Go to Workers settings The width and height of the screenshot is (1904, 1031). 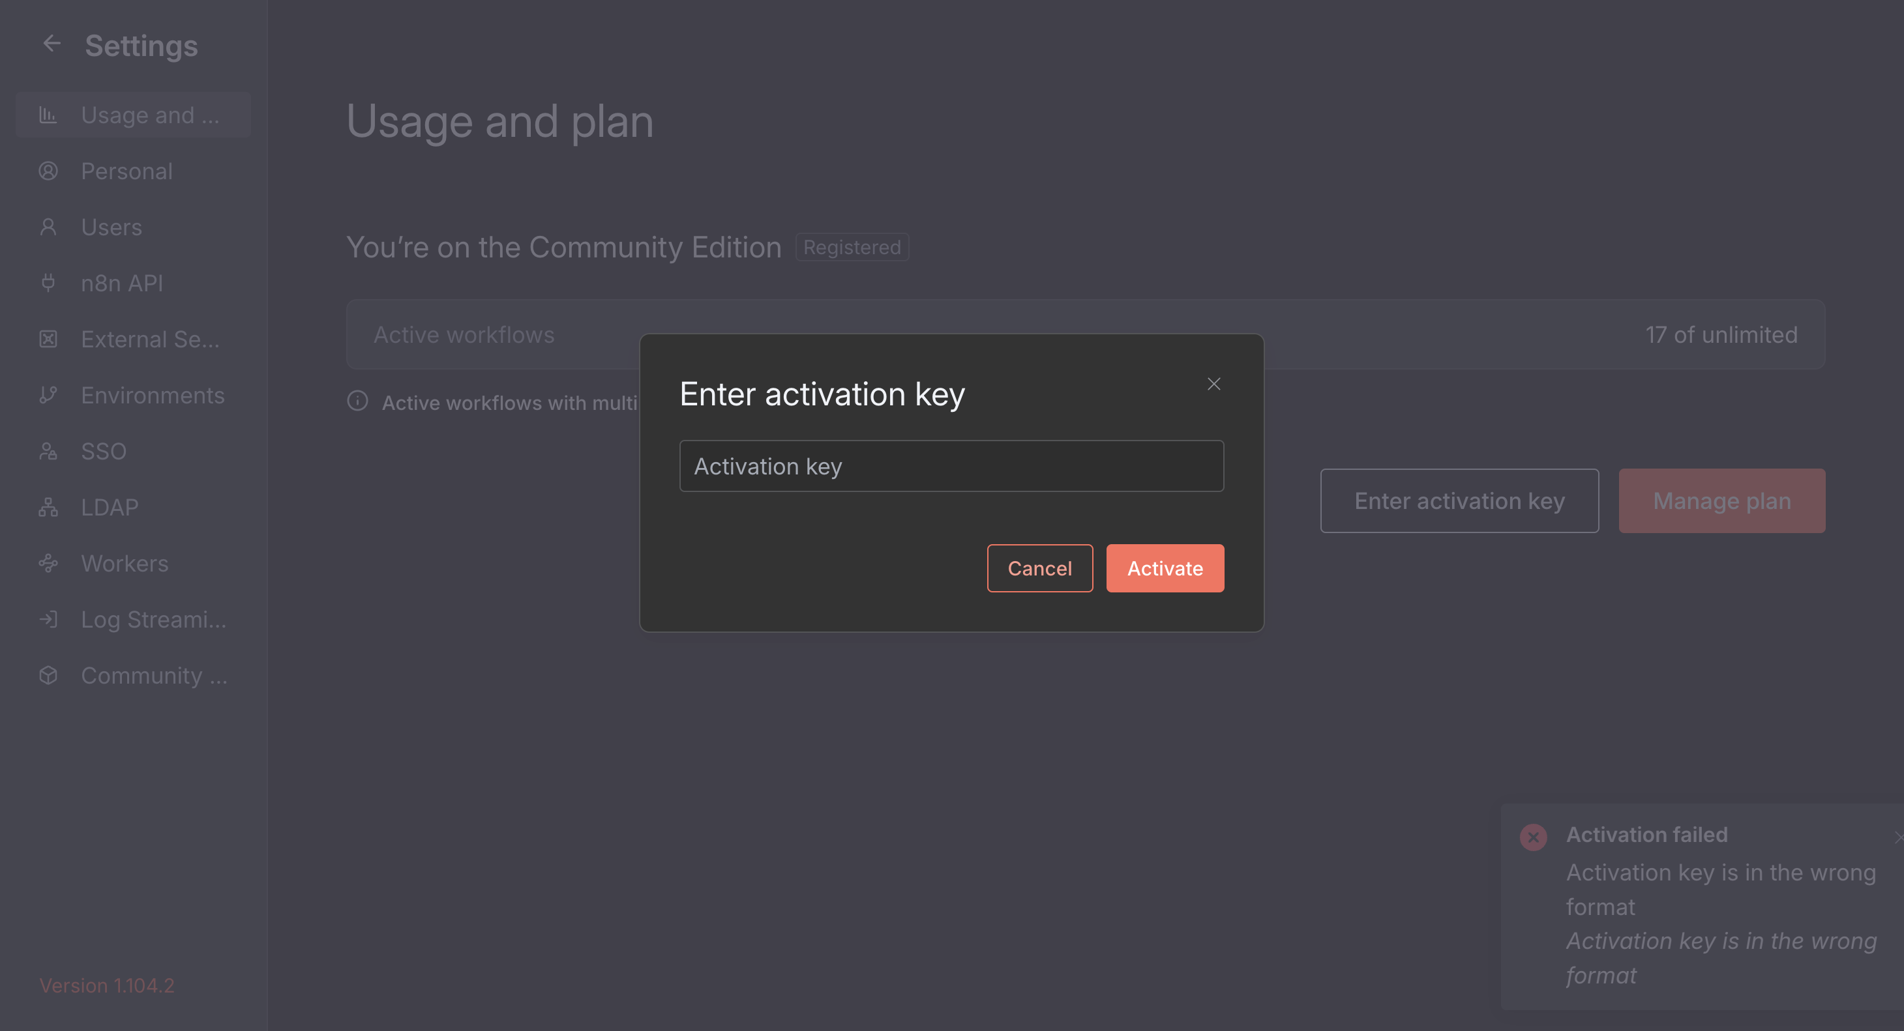coord(124,564)
